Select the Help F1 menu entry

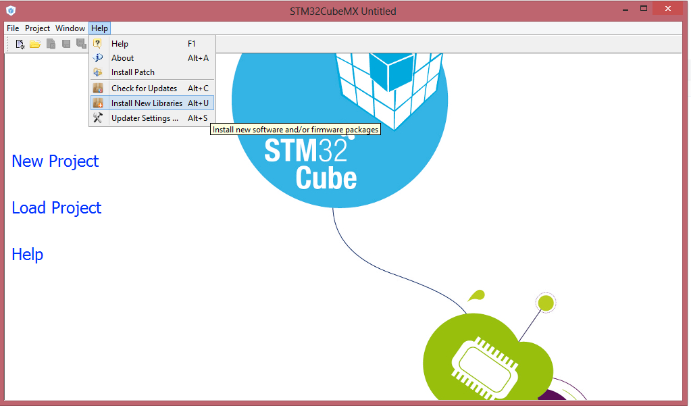(x=153, y=44)
